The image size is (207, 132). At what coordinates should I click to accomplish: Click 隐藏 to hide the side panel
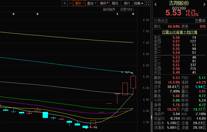[x=139, y=3]
